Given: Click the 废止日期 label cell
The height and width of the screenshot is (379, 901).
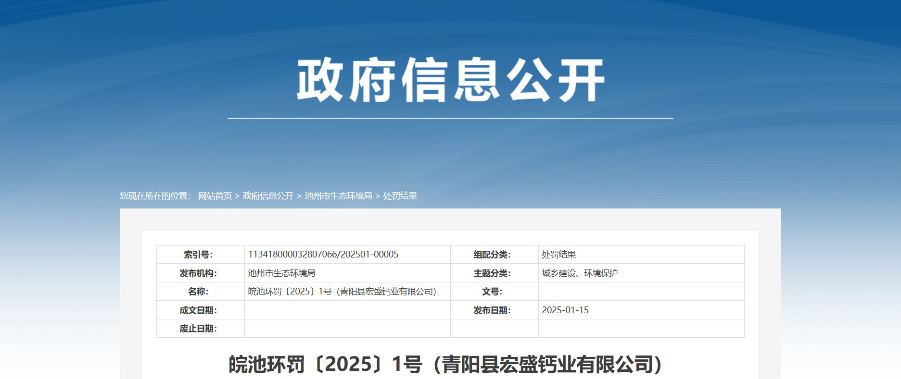Looking at the screenshot, I should pyautogui.click(x=201, y=329).
